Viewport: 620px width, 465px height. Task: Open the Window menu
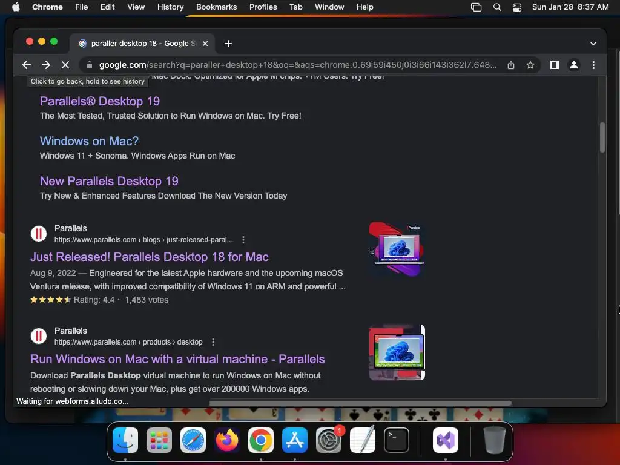pyautogui.click(x=329, y=7)
